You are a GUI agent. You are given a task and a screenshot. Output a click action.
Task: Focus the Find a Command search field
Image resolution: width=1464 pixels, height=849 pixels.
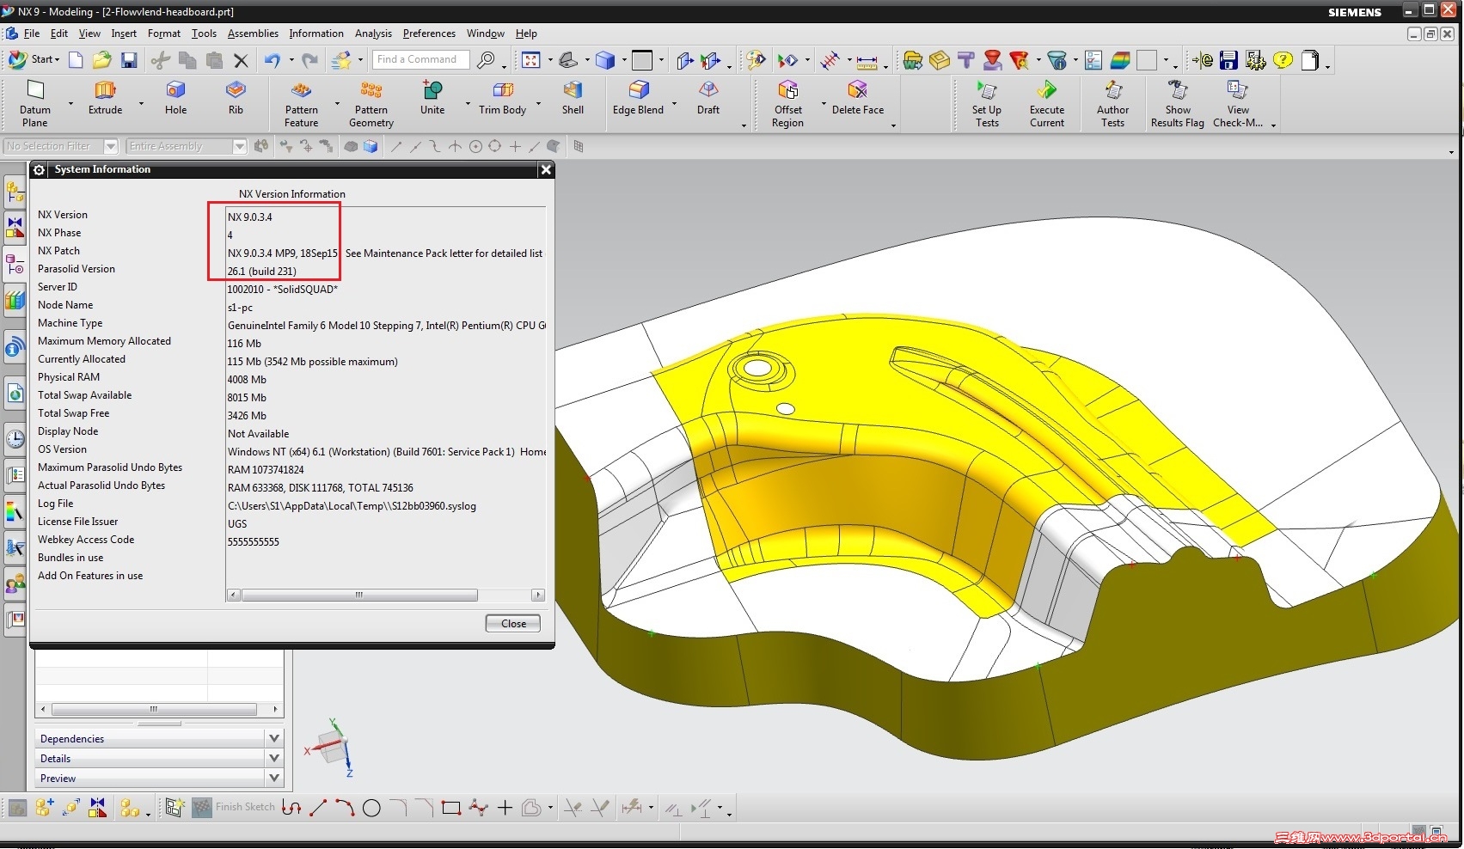tap(421, 59)
